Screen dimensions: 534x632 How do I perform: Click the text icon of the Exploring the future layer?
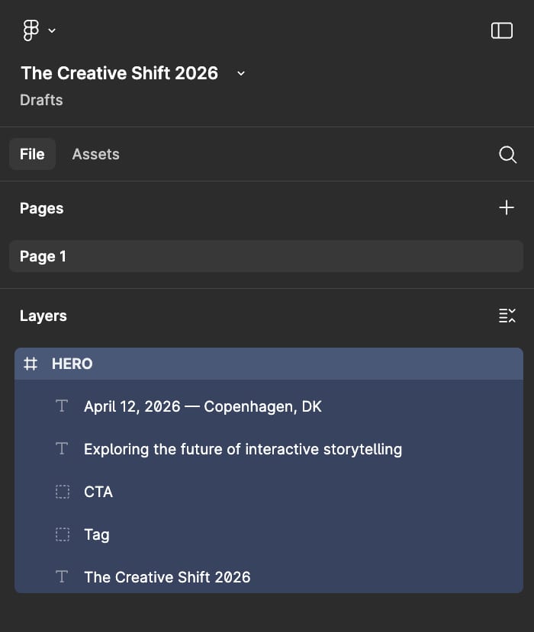click(62, 449)
